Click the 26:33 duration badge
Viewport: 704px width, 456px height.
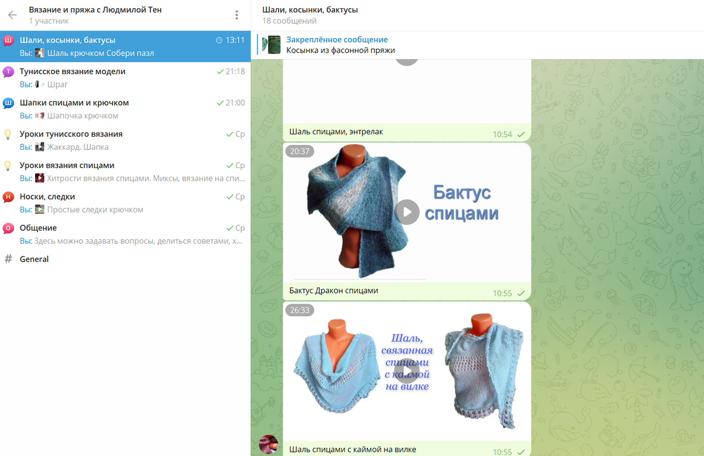pos(300,310)
